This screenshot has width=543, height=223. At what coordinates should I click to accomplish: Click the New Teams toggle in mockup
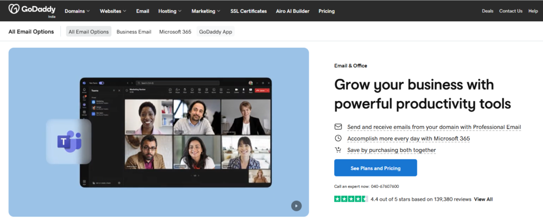[x=101, y=83]
